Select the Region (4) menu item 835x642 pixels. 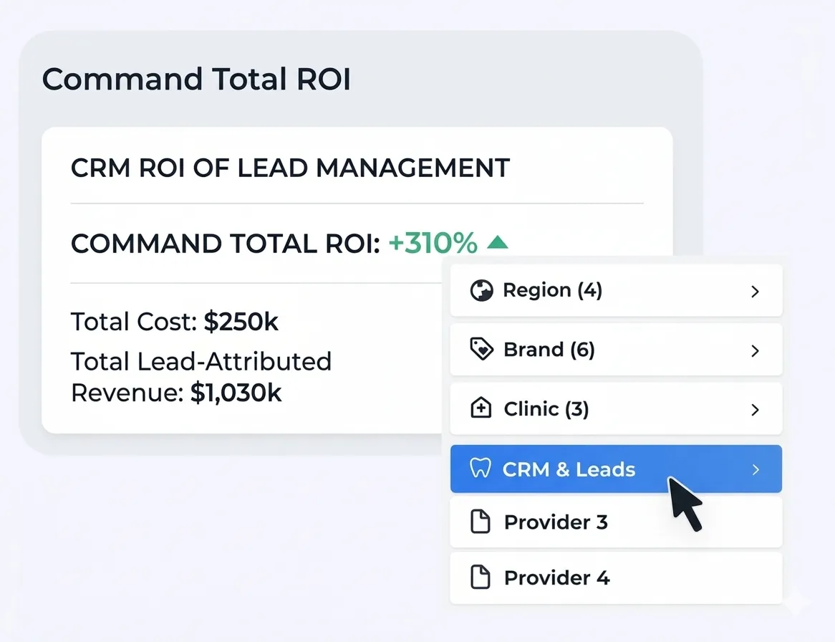click(x=552, y=290)
